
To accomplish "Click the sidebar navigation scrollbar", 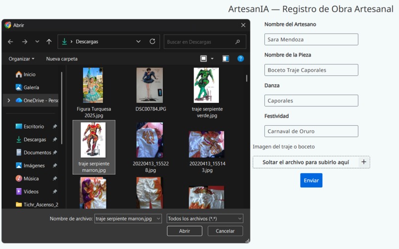I will point(61,108).
